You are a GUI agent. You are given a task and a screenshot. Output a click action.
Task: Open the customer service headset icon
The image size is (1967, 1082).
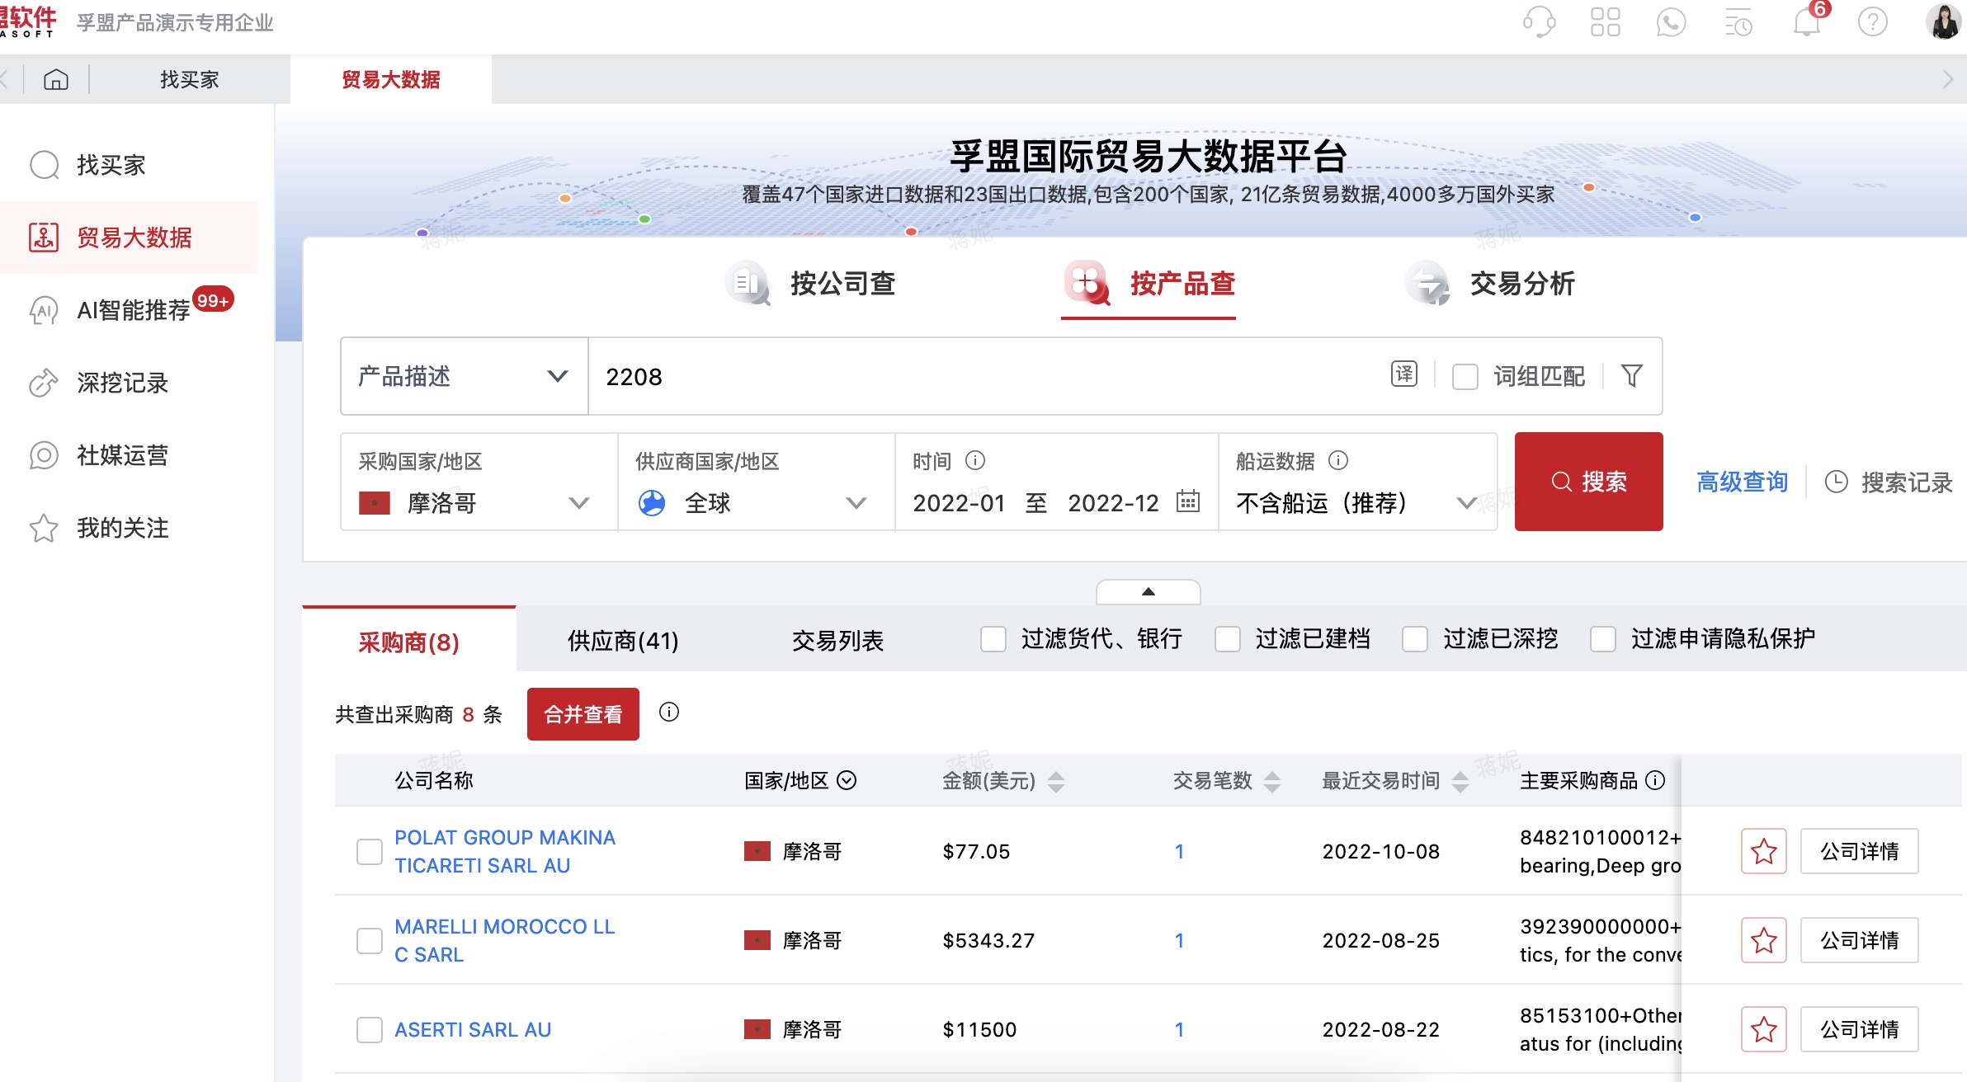(1539, 22)
